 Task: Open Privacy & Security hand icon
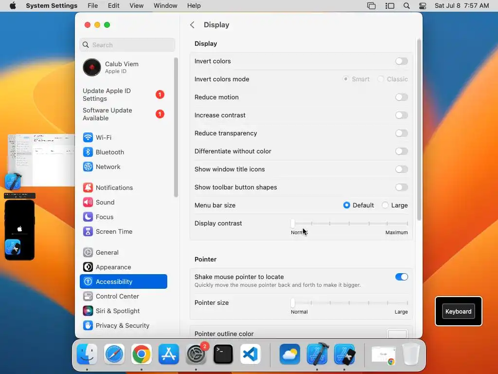coord(88,326)
